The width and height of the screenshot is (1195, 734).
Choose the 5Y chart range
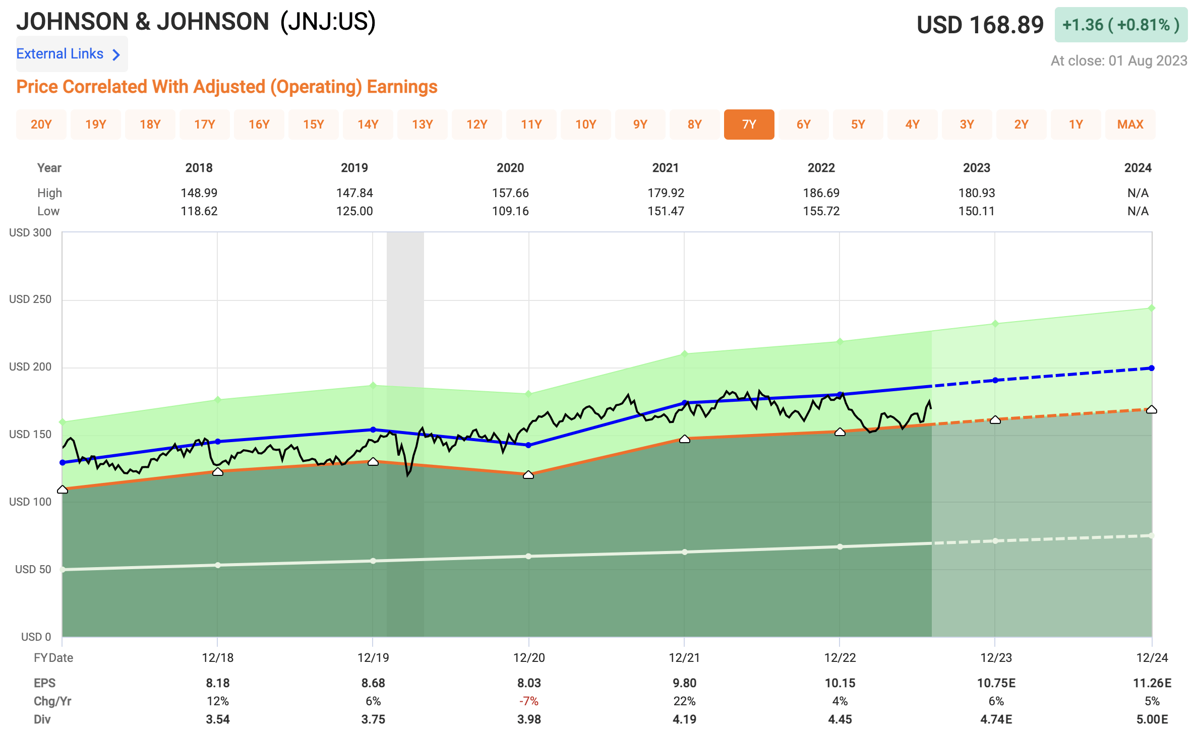coord(858,125)
